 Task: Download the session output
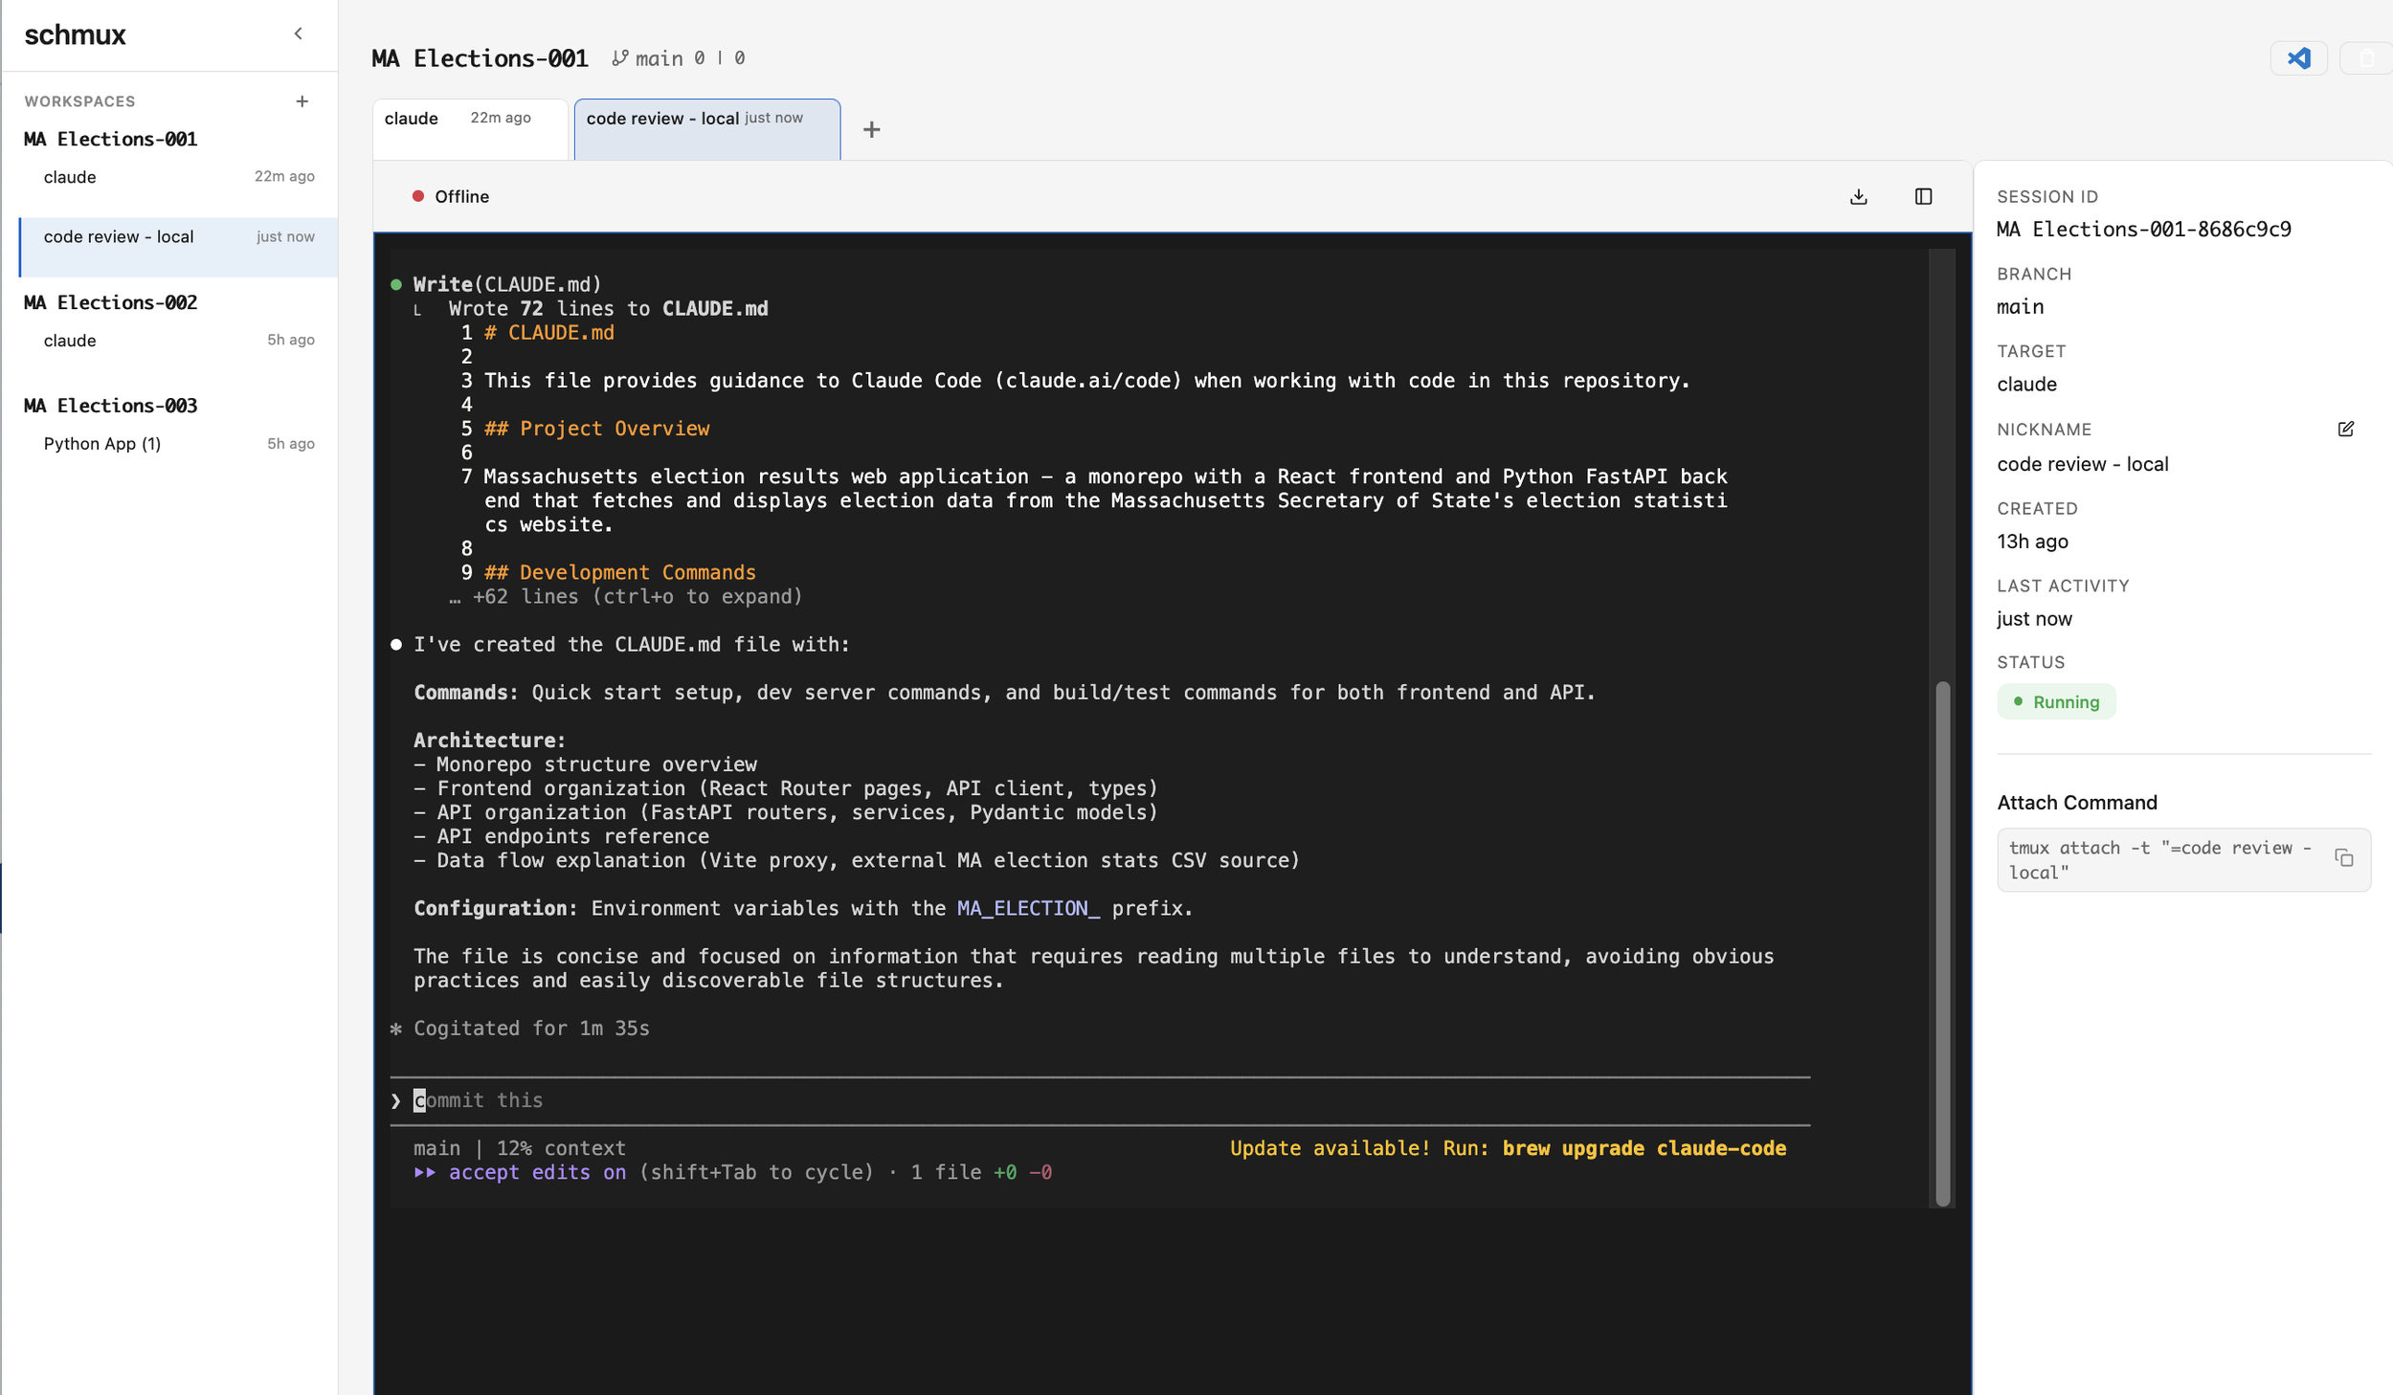1858,196
